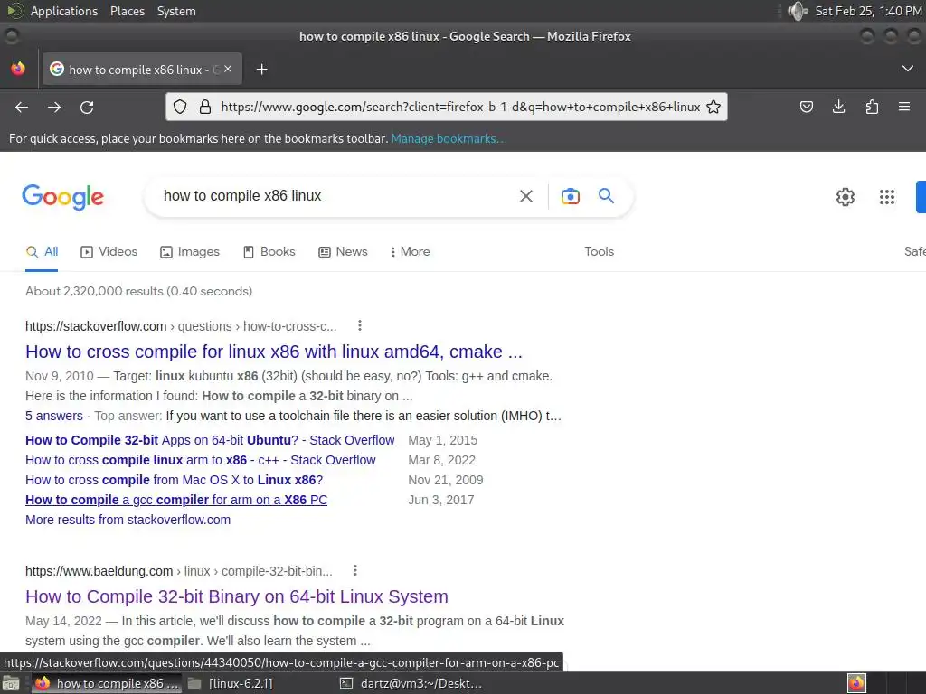Screen dimensions: 926x694
Task: Open the Extensions menu
Action: 872,107
